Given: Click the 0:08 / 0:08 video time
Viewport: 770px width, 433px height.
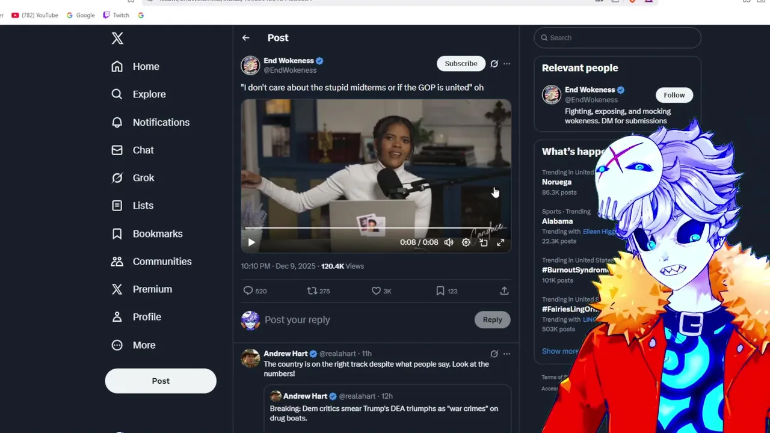Looking at the screenshot, I should click(x=419, y=242).
